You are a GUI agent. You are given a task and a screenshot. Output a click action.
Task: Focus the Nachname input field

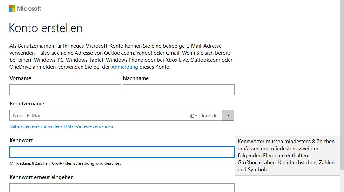(x=178, y=90)
